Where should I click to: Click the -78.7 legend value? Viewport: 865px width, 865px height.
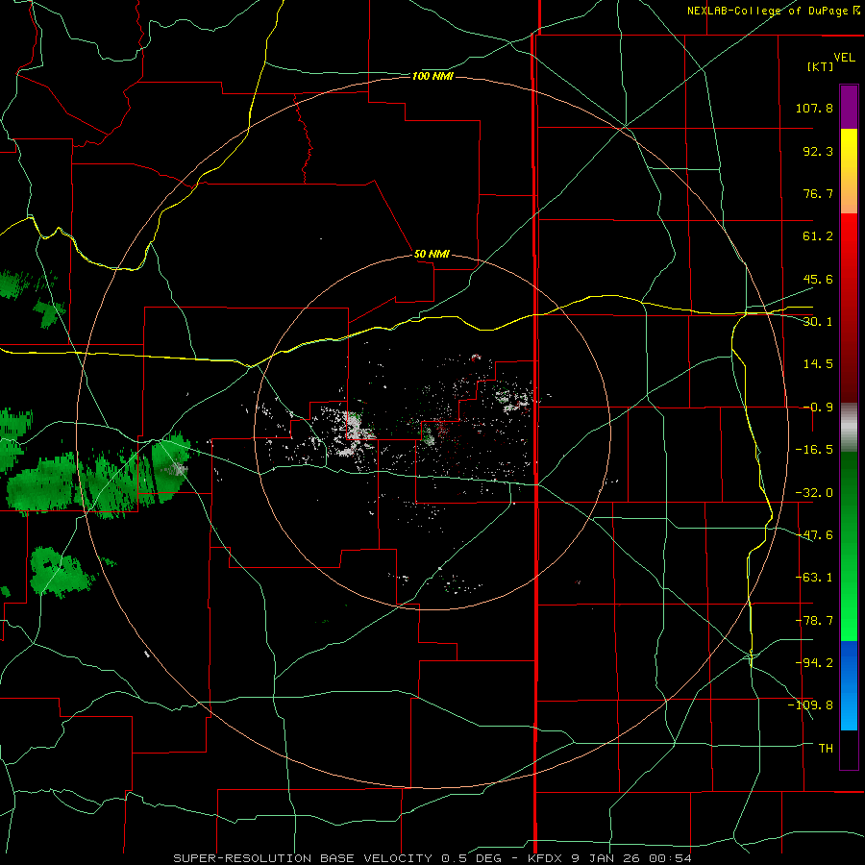pyautogui.click(x=814, y=621)
